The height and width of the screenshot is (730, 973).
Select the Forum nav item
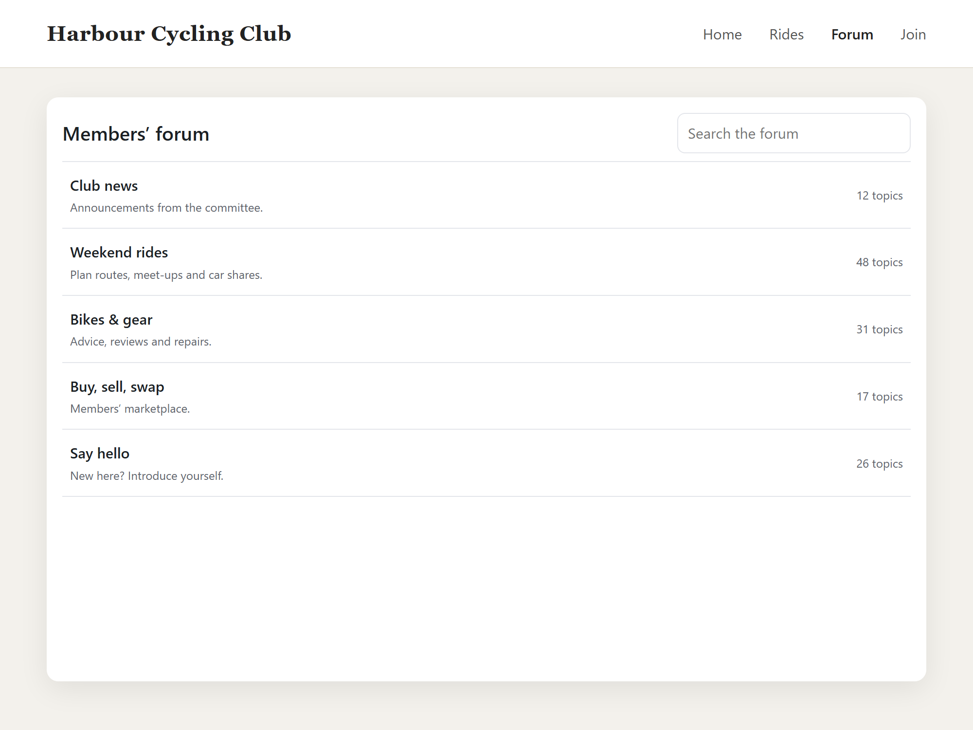pos(852,35)
